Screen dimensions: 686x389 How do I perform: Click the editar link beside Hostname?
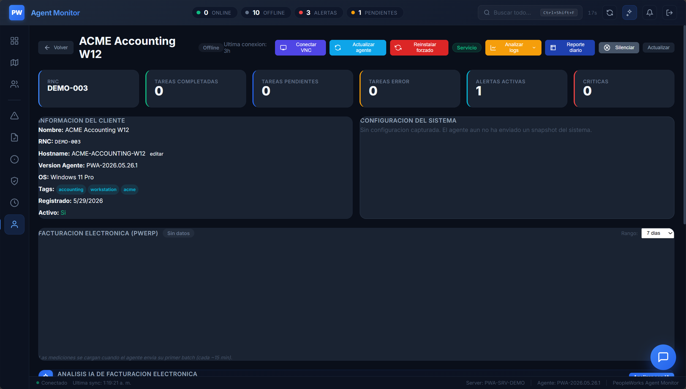[x=156, y=154]
